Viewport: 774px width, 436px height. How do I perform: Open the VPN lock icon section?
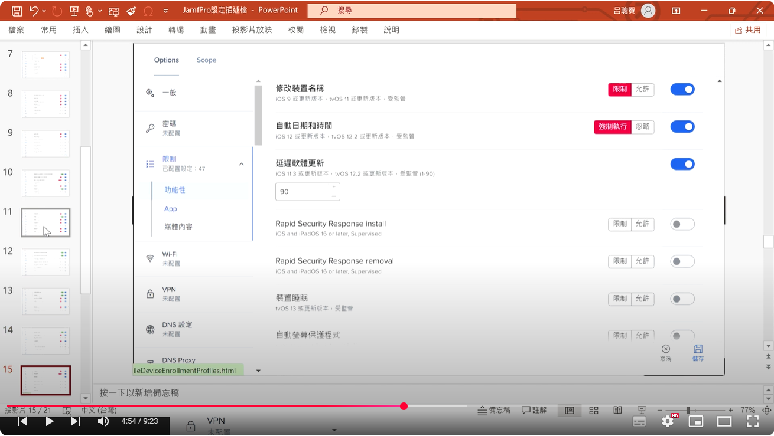point(150,294)
